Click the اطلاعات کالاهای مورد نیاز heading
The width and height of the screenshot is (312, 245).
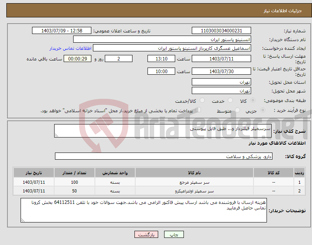pos(277,143)
